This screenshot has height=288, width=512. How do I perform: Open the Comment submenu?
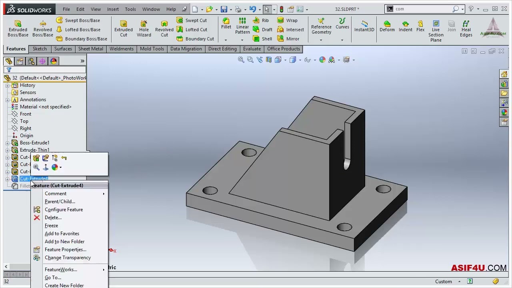(70, 194)
